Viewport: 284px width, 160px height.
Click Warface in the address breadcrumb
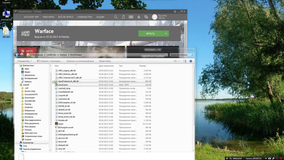pyautogui.click(x=63, y=55)
